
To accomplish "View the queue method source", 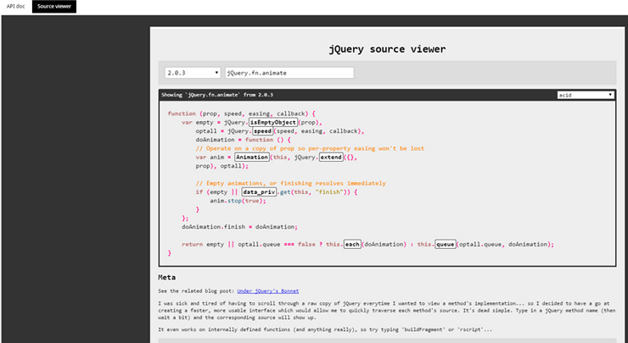I will tap(446, 244).
